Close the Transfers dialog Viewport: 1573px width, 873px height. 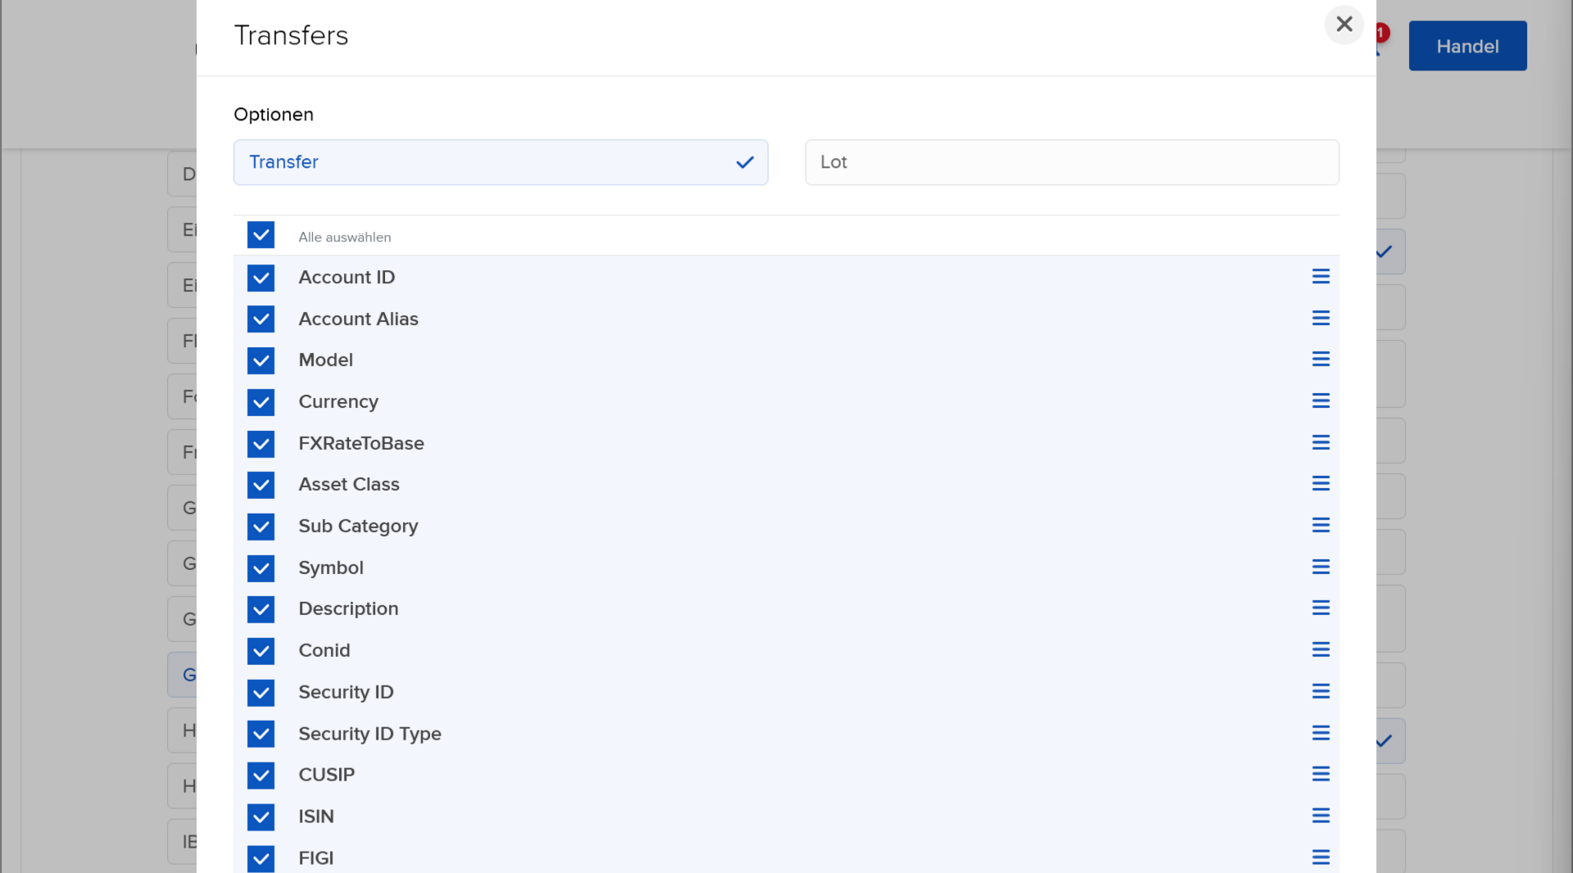click(1344, 25)
